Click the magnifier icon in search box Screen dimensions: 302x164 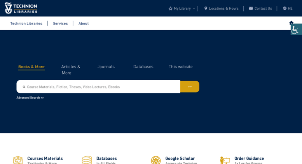click(x=24, y=87)
